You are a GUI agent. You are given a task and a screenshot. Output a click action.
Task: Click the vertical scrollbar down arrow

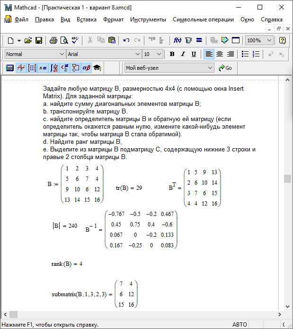point(288,307)
